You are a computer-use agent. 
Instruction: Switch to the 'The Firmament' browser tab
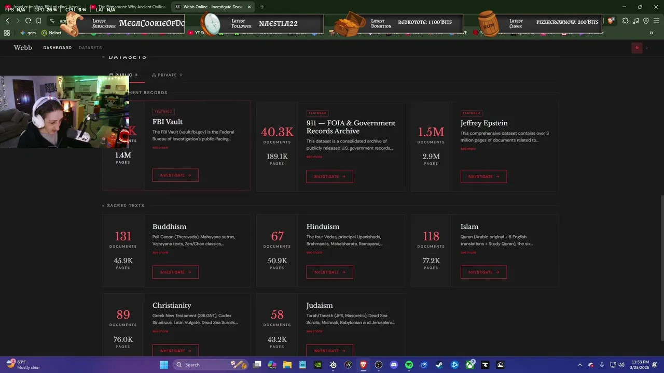128,7
